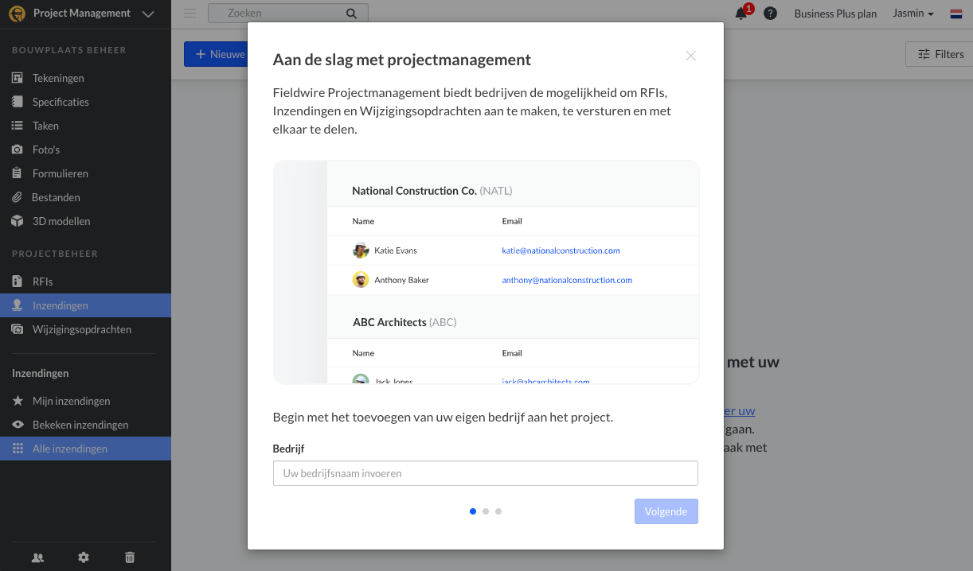Screen dimensions: 973x571
Task: Click the blue Nieuwe button
Action: [216, 54]
